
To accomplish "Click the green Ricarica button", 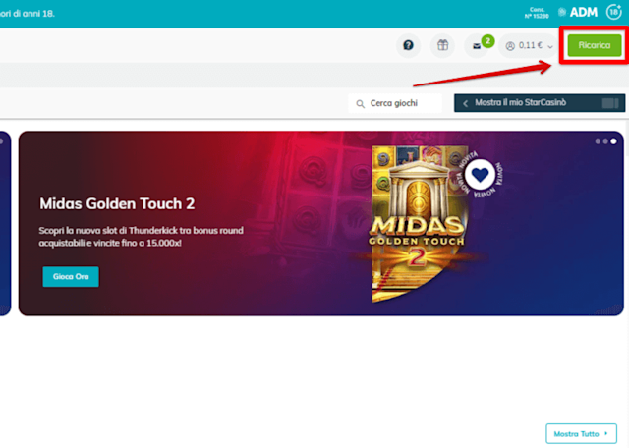I will point(594,45).
